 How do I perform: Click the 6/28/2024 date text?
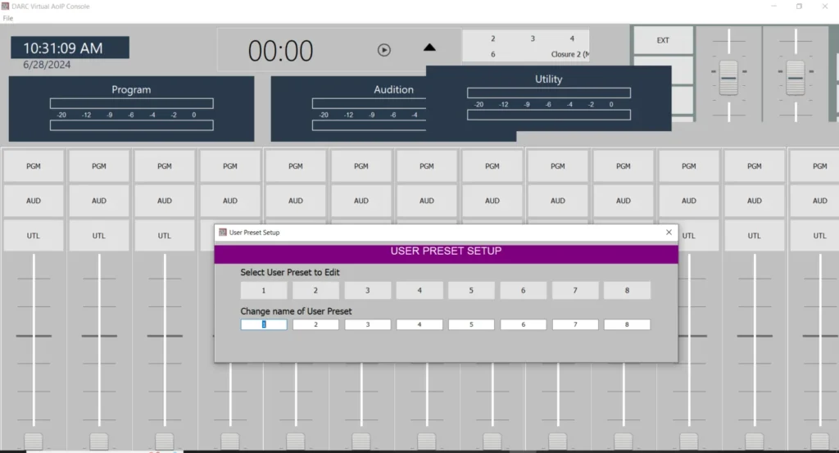[47, 65]
